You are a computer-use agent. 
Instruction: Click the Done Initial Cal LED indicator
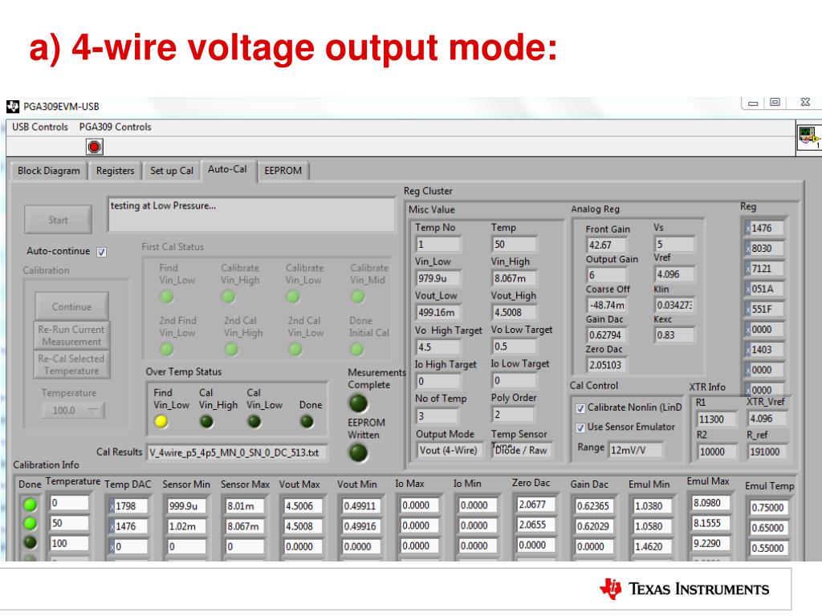[x=357, y=349]
